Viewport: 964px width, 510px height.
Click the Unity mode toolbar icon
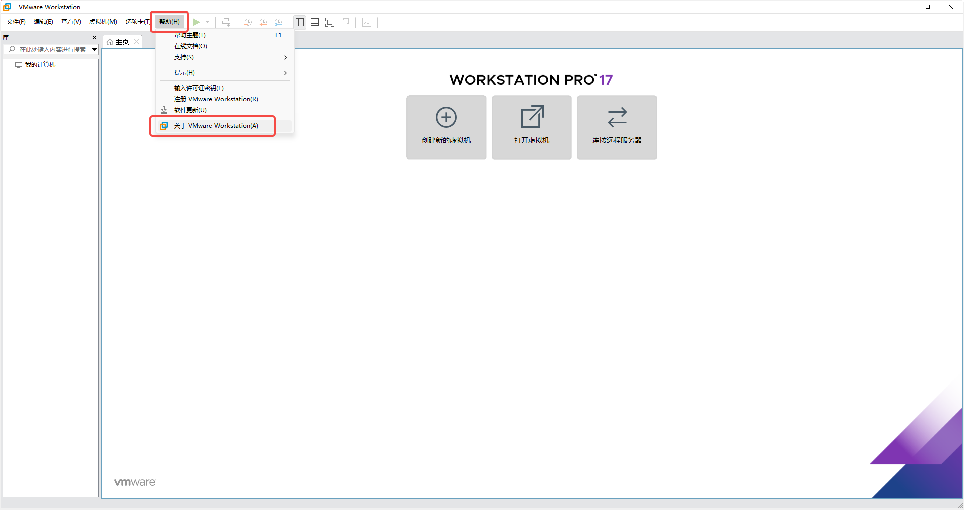(x=345, y=22)
